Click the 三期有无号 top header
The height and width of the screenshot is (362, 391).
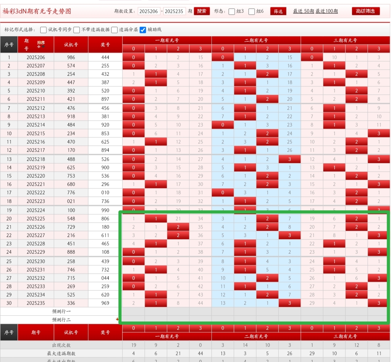click(345, 41)
